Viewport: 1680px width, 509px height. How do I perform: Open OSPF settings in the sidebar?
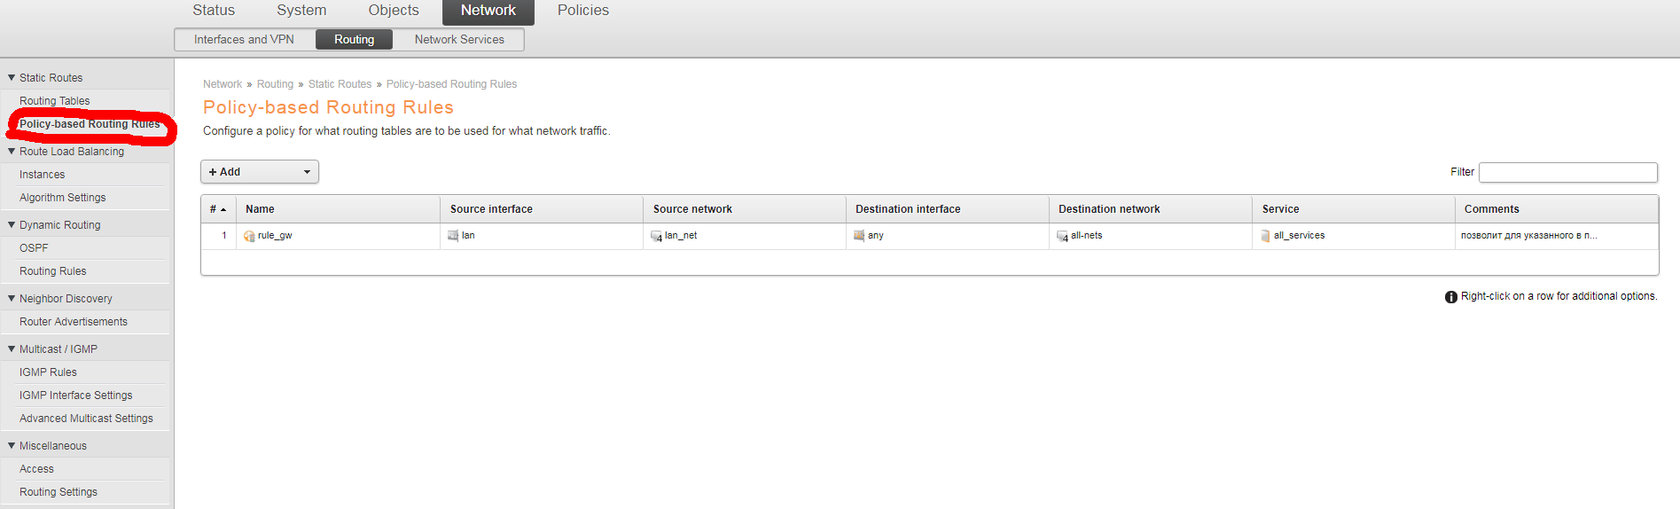(34, 248)
